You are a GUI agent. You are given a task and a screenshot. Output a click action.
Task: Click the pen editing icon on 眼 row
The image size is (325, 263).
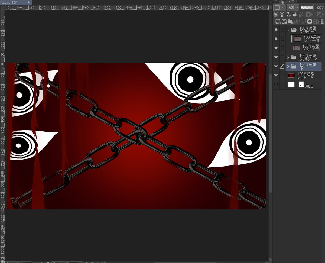point(282,66)
